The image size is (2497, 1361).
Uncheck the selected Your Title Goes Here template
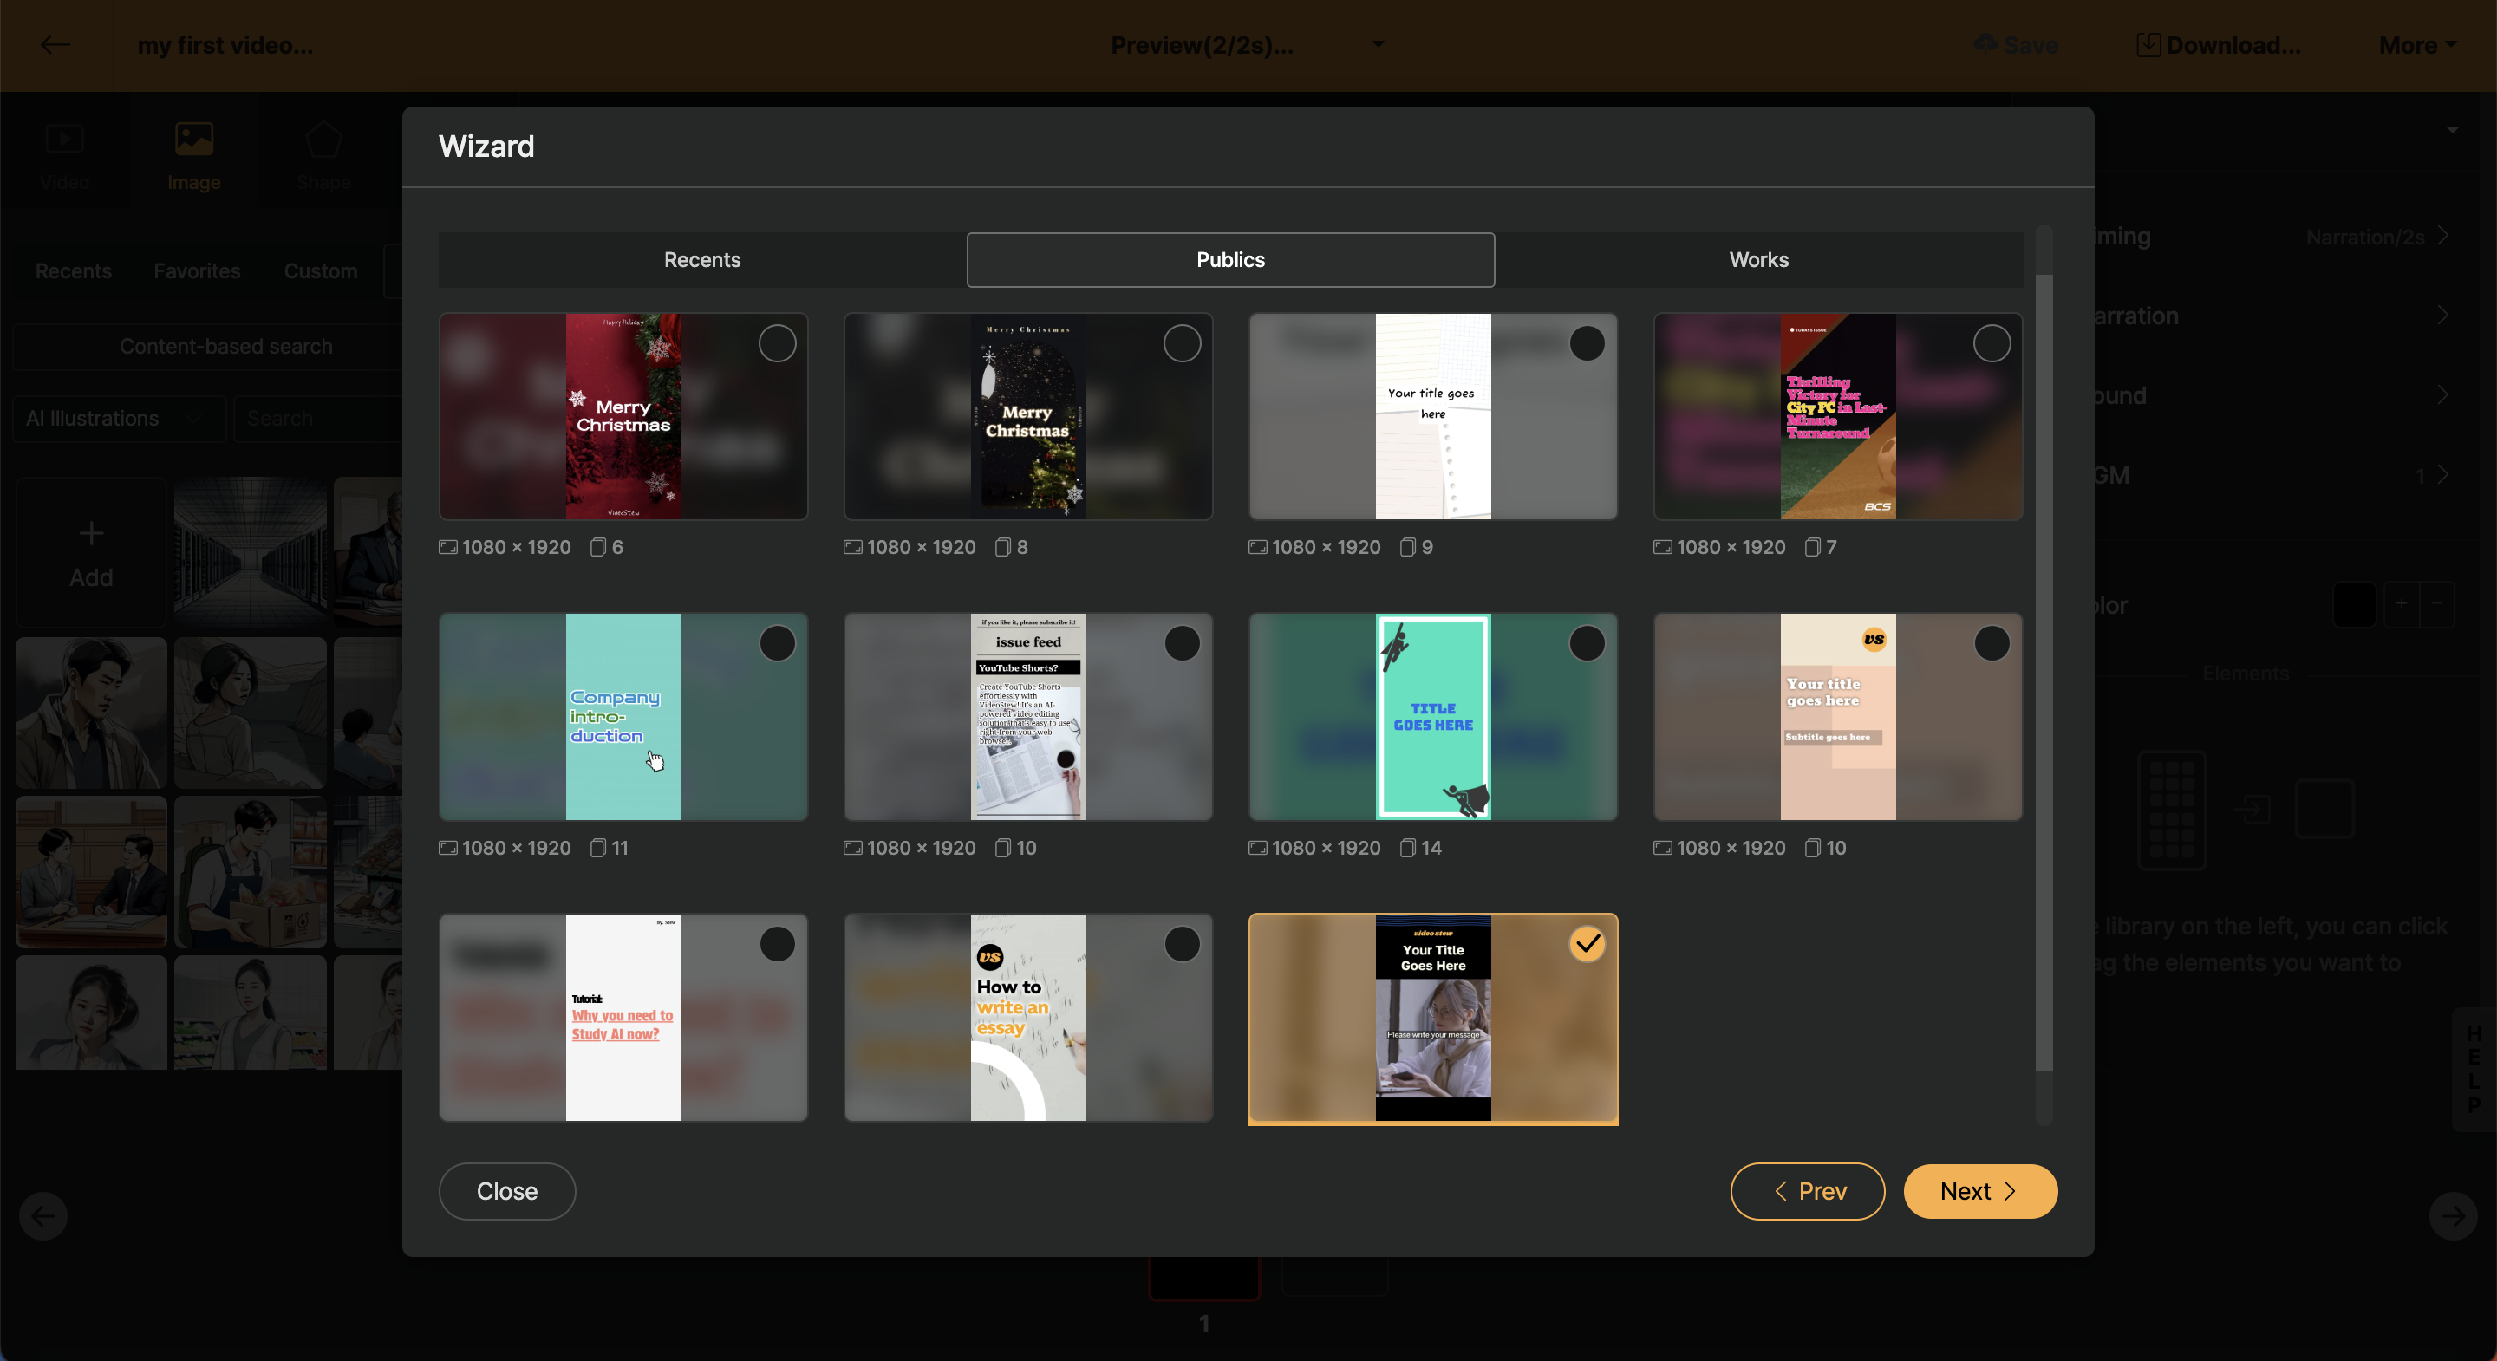1587,944
